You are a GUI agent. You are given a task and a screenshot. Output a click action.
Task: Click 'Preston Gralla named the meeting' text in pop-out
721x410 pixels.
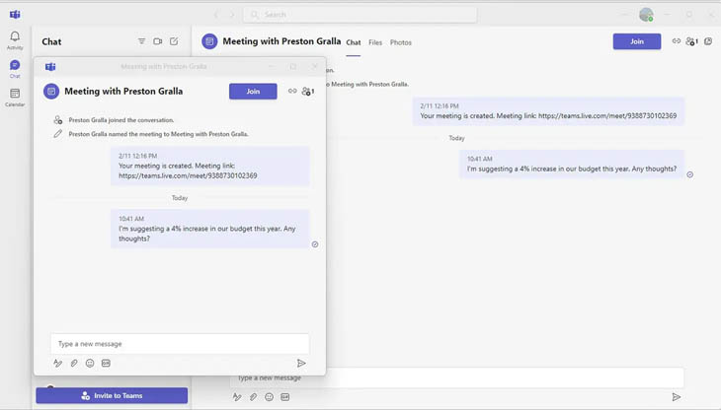pyautogui.click(x=159, y=134)
